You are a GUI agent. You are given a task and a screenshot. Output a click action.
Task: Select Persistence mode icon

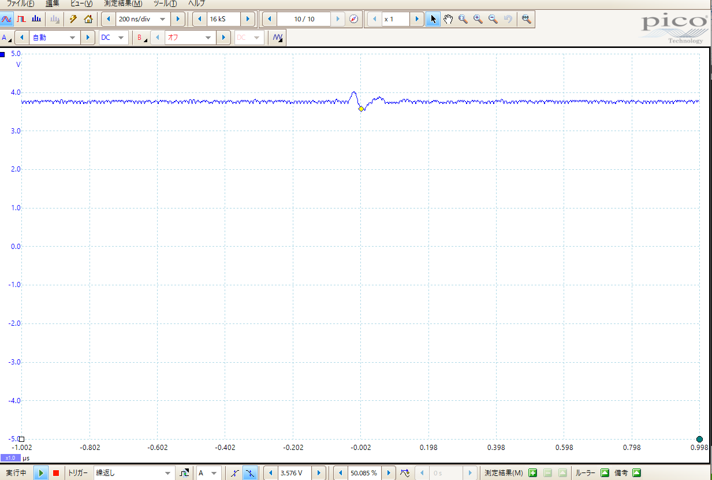[21, 19]
